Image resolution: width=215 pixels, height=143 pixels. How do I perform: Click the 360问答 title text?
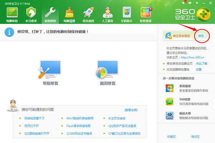(185, 99)
